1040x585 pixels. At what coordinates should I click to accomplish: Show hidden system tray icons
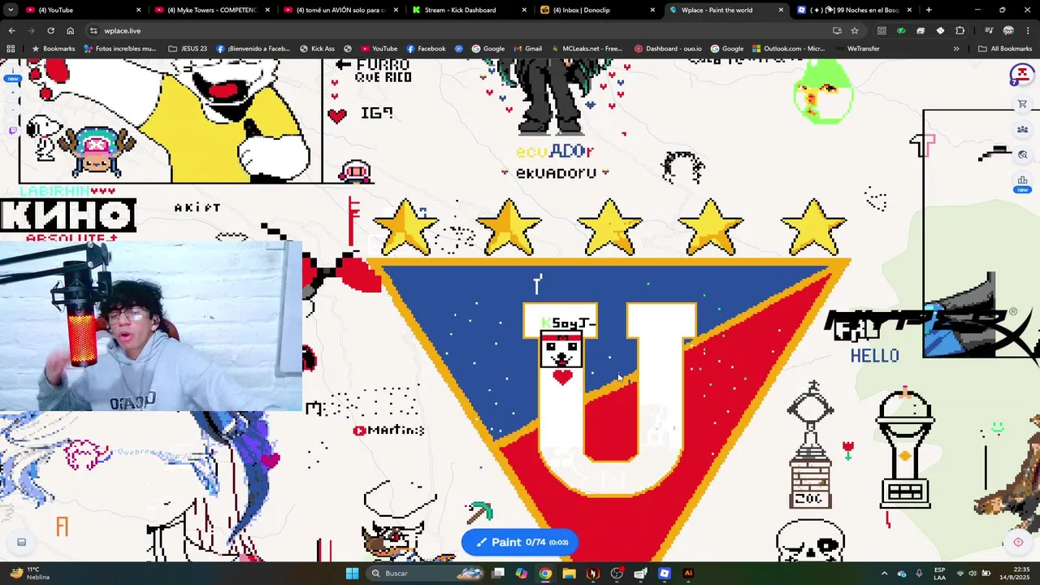[884, 574]
